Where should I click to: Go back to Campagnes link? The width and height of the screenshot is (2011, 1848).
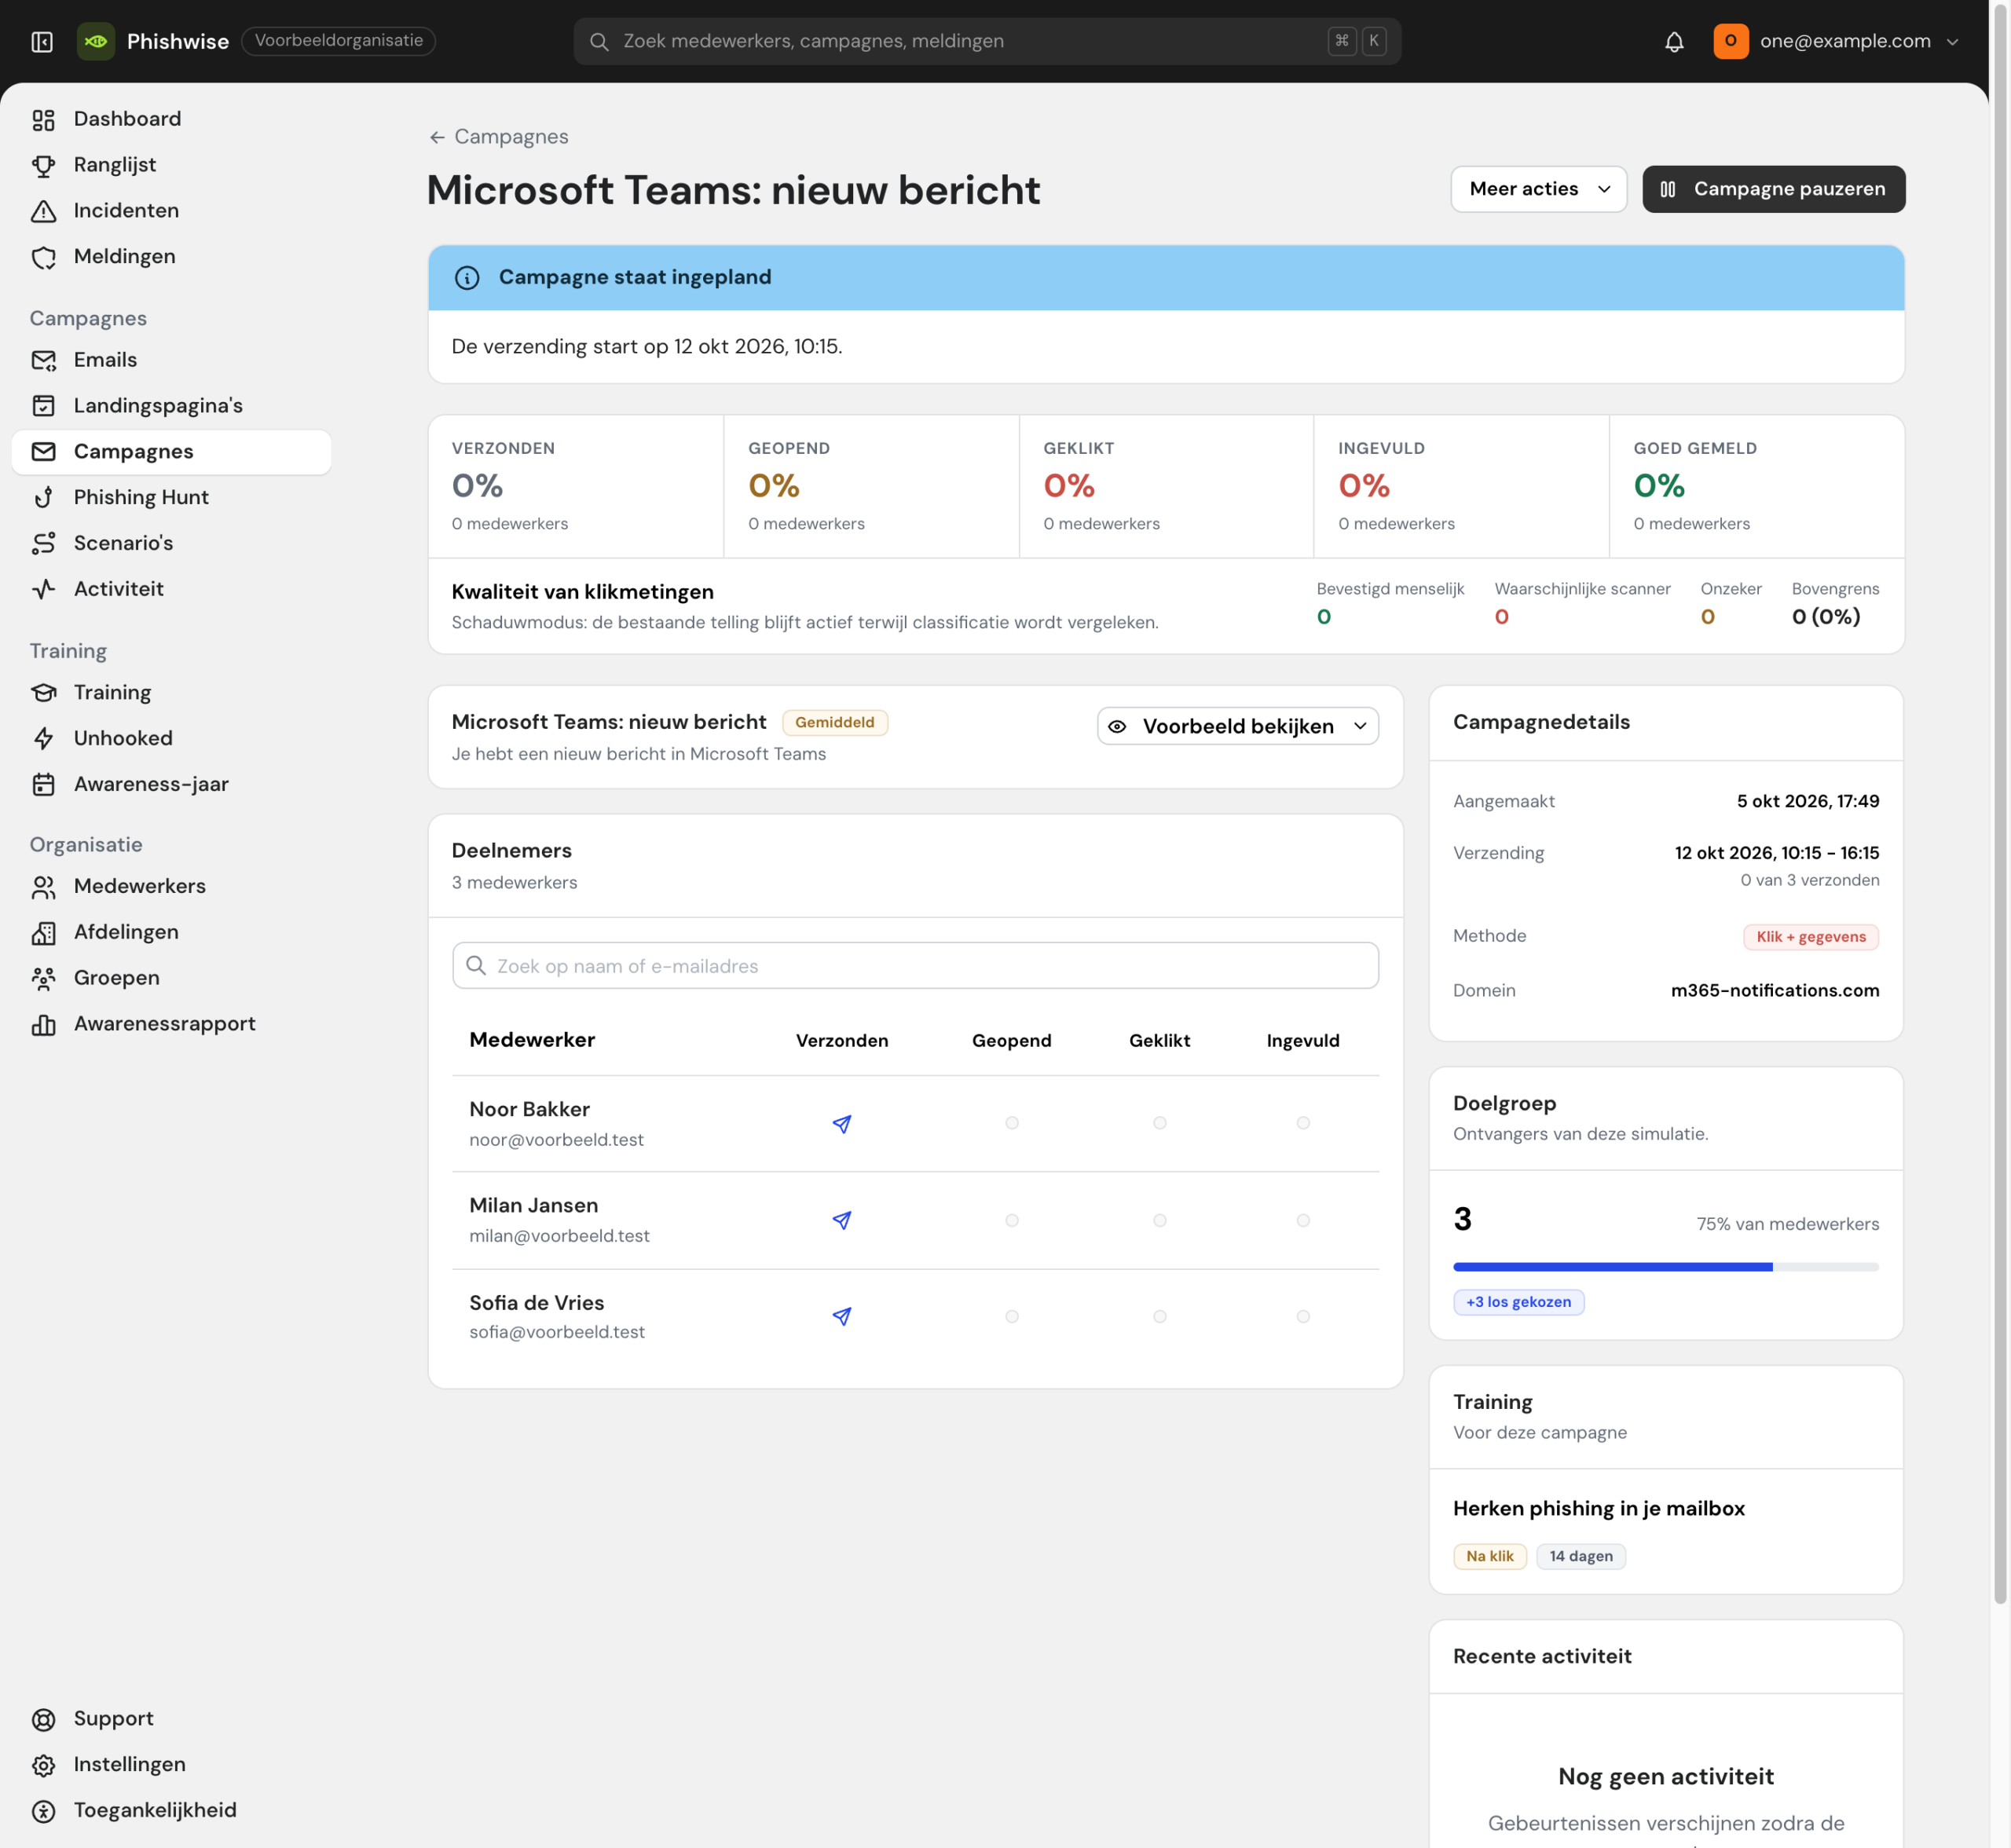coord(498,137)
